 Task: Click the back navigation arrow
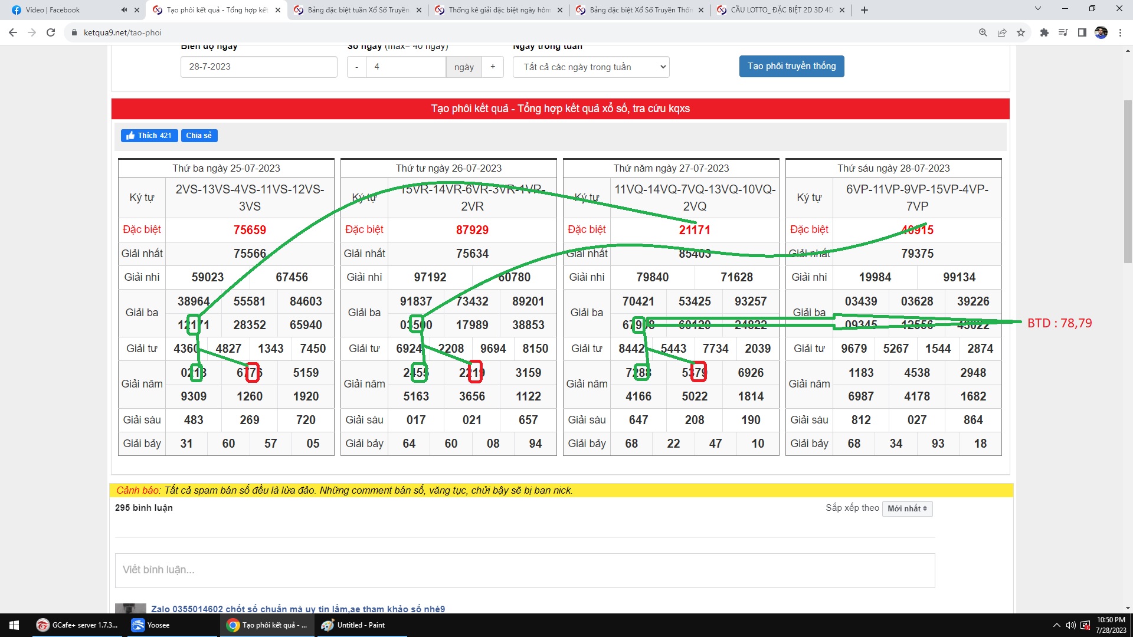click(13, 32)
